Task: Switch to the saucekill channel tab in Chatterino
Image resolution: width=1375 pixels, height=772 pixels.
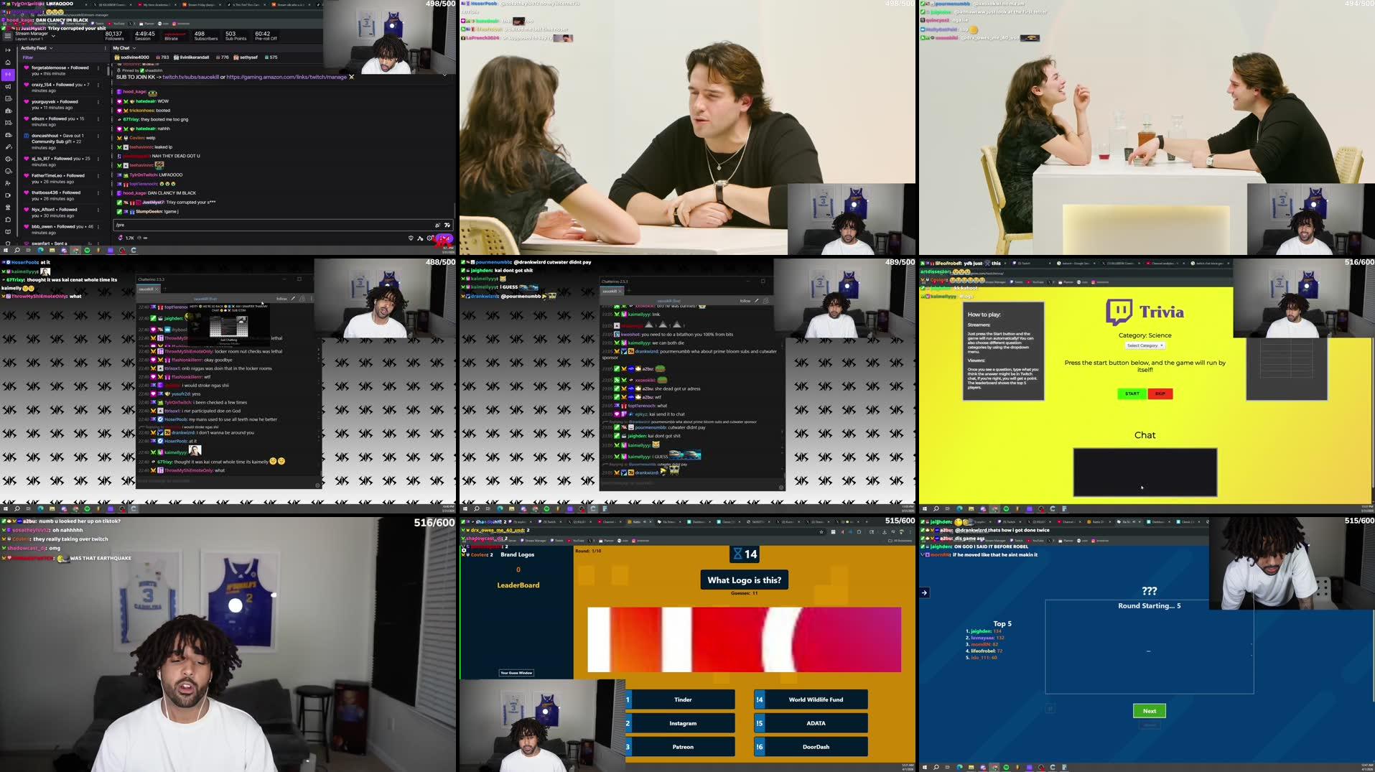Action: pyautogui.click(x=146, y=289)
